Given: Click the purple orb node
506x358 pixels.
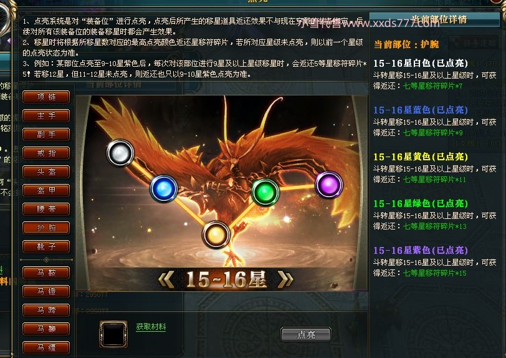Looking at the screenshot, I should coord(329,185).
